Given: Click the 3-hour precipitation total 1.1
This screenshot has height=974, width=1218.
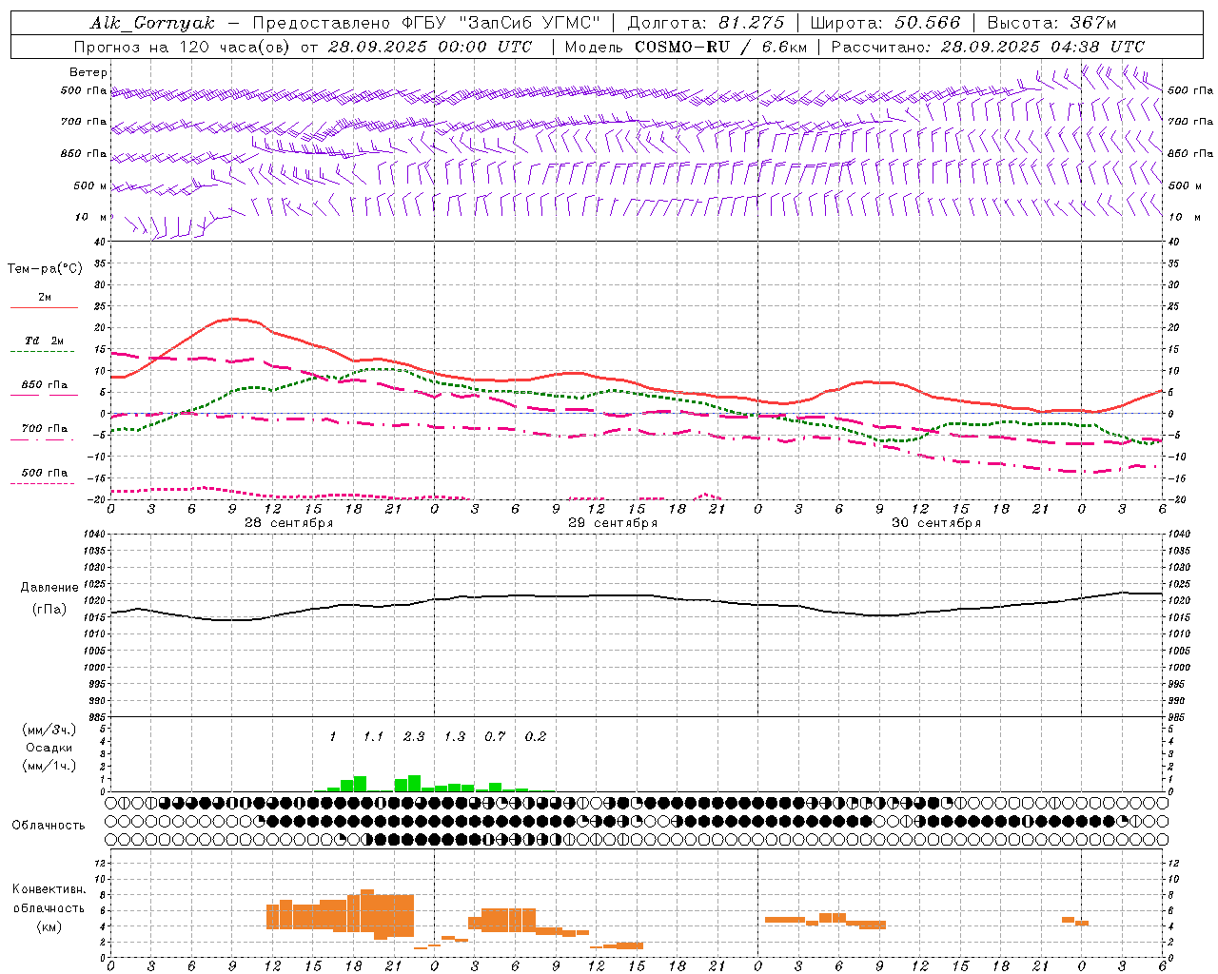Looking at the screenshot, I should (373, 737).
